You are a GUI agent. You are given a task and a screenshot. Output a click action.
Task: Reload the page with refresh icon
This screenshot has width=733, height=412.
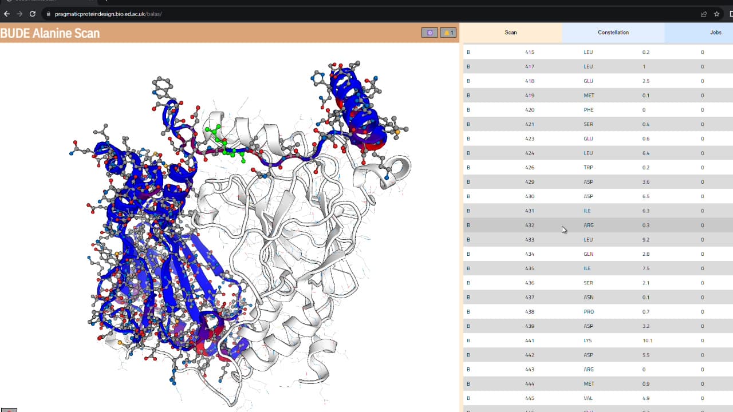click(x=32, y=14)
